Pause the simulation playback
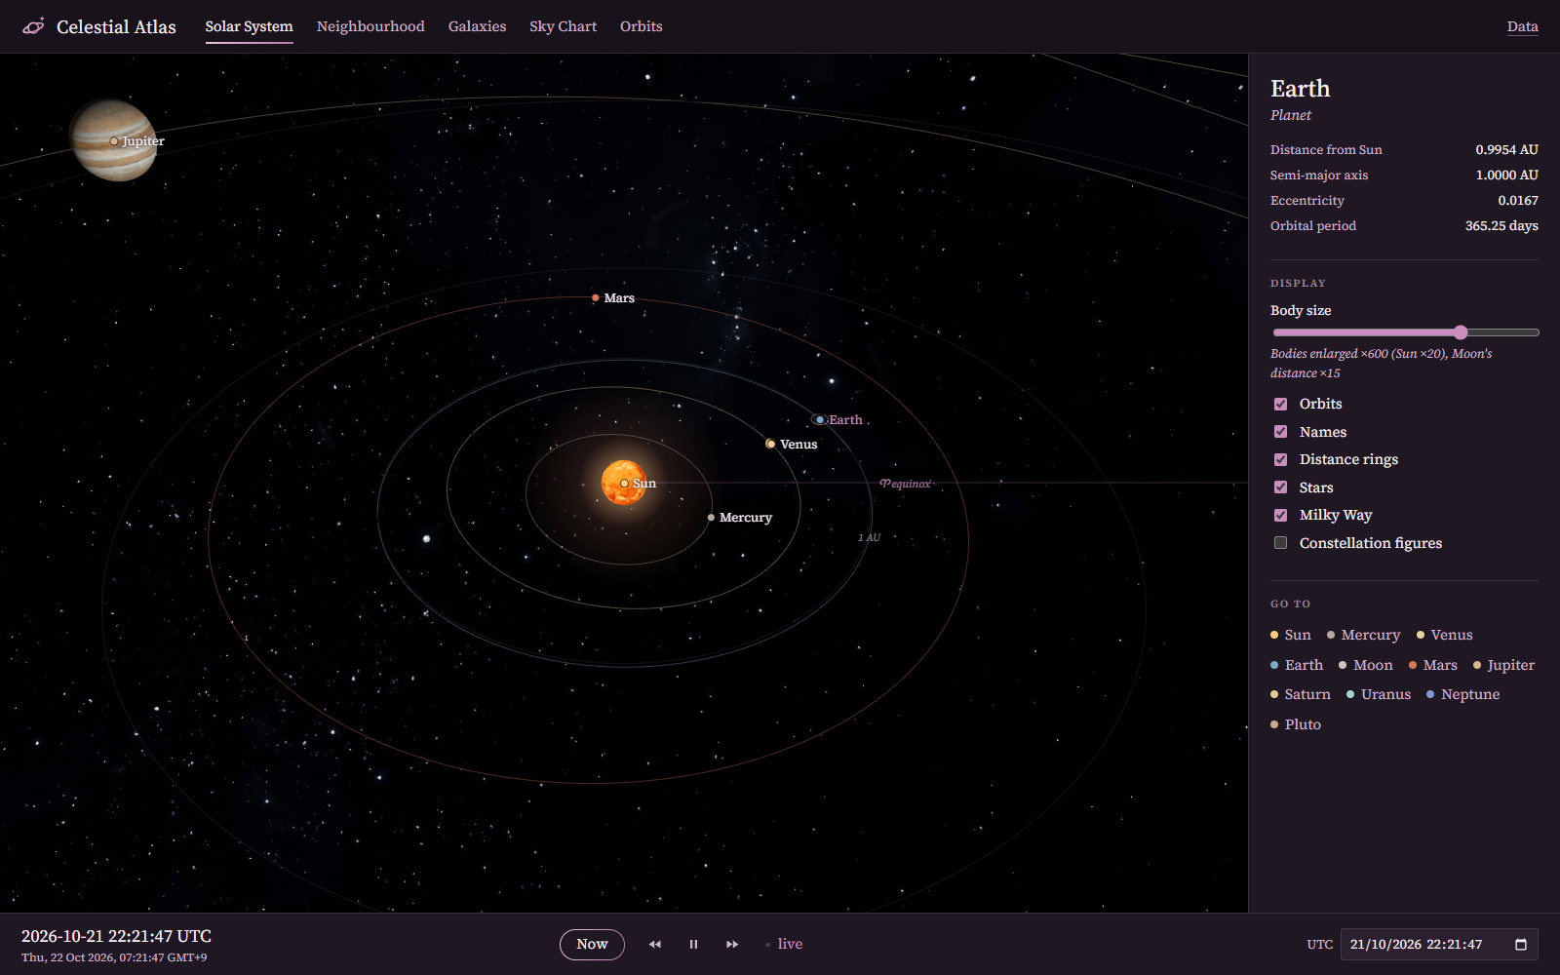The height and width of the screenshot is (975, 1560). (693, 944)
